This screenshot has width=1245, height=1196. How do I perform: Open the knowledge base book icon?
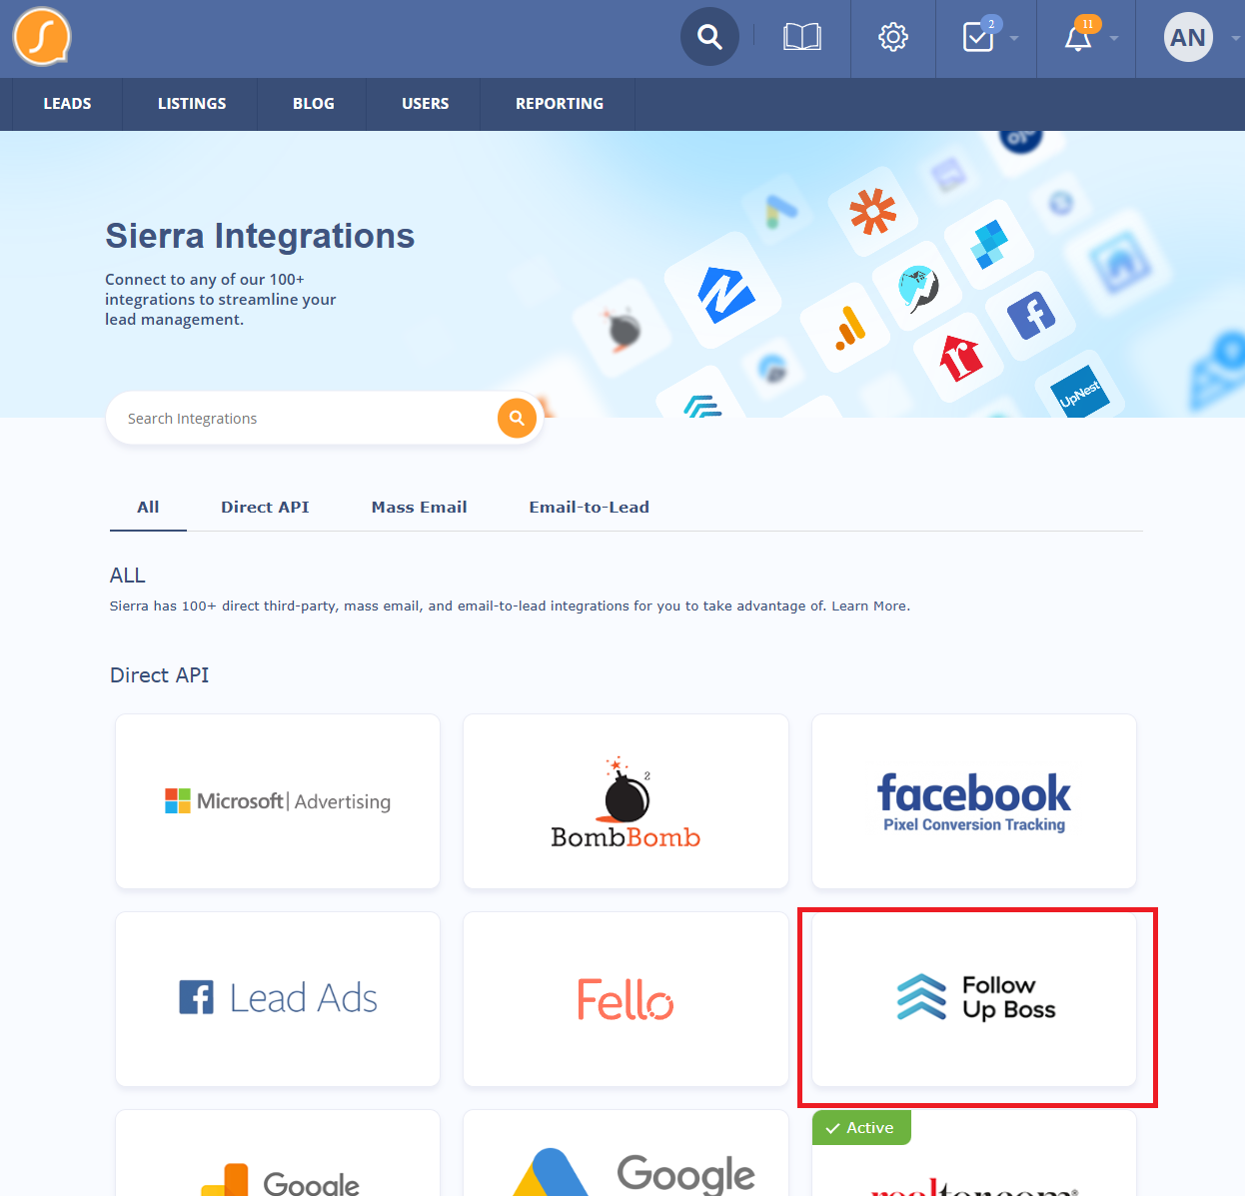tap(801, 38)
